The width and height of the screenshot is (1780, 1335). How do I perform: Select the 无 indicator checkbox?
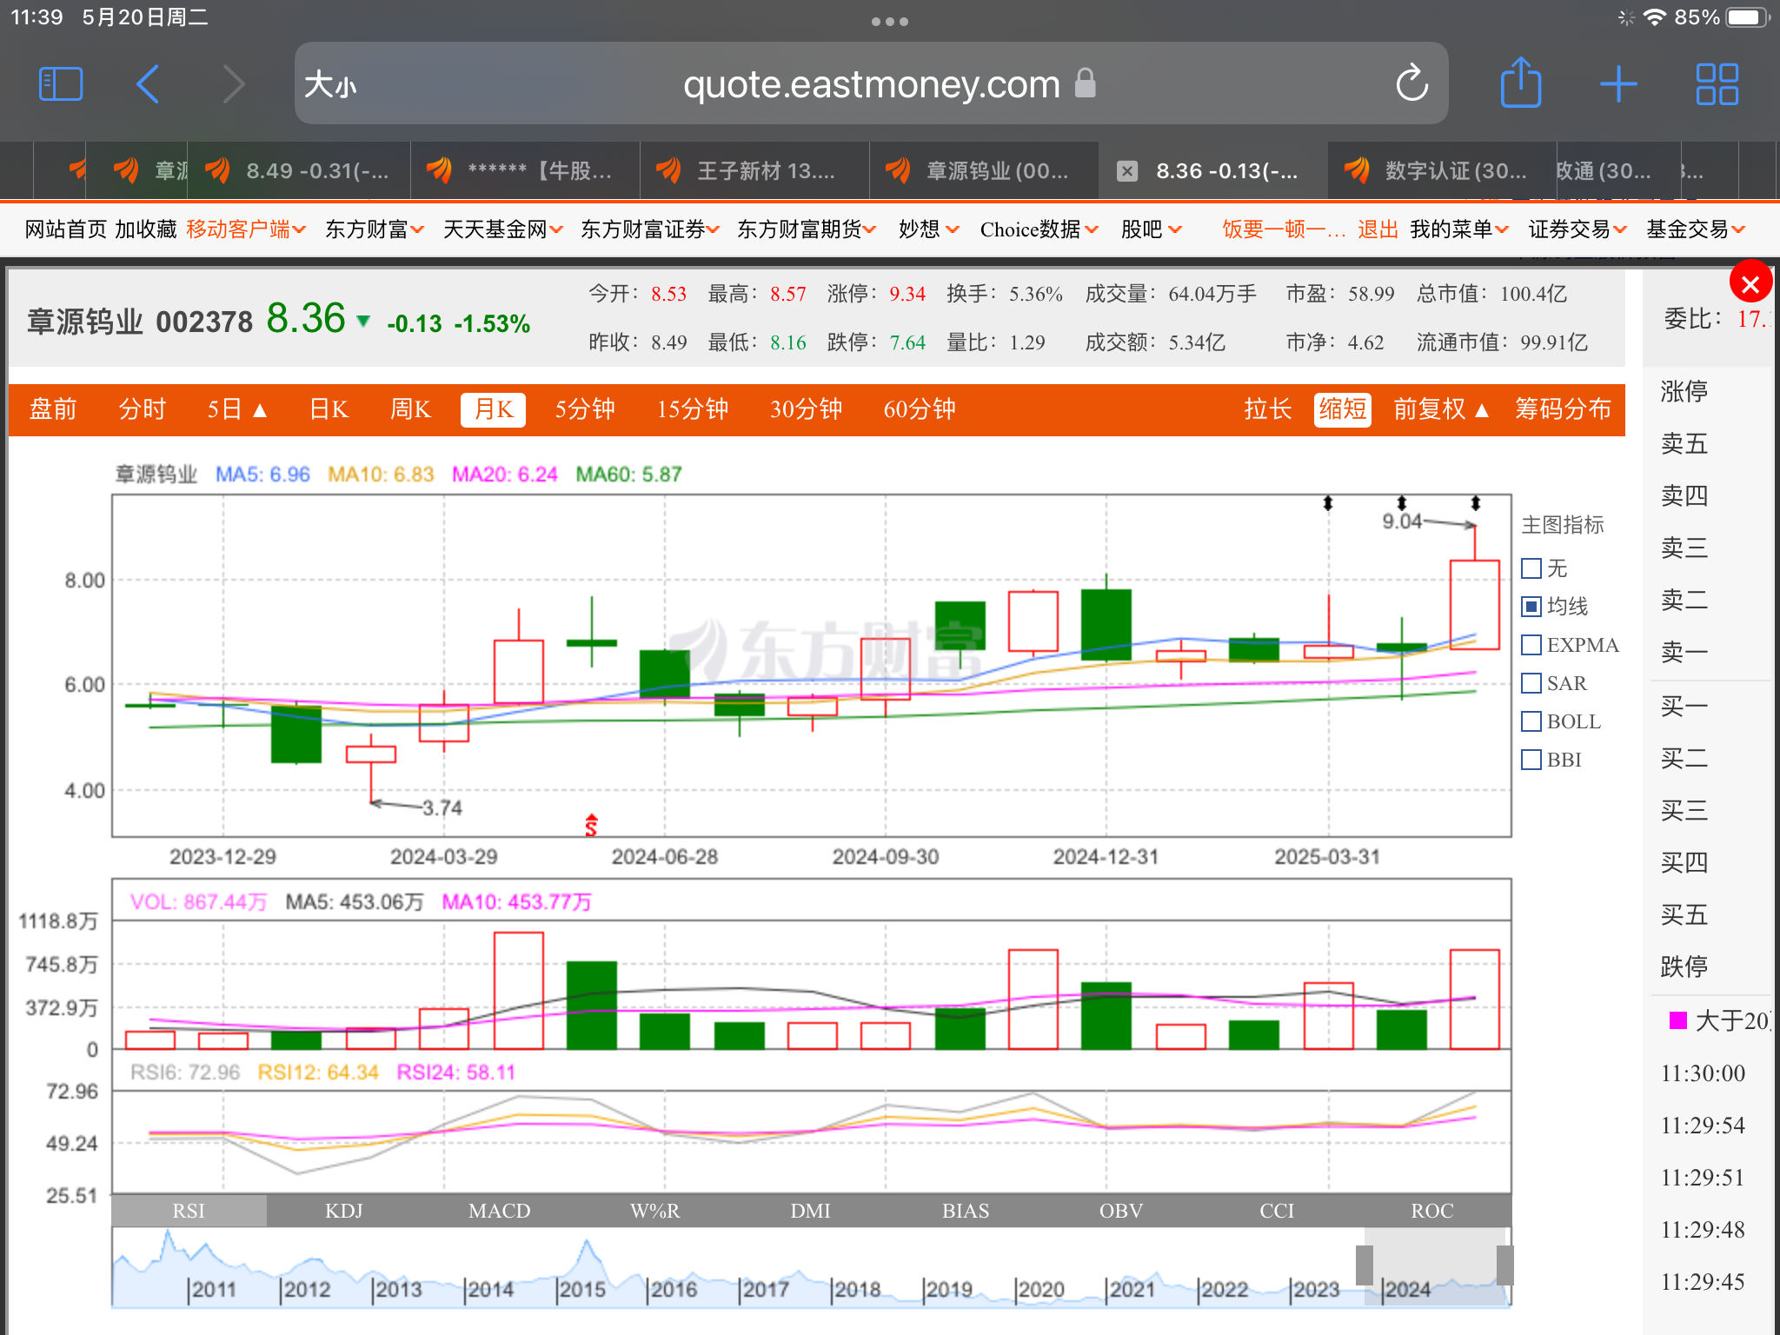pos(1531,568)
